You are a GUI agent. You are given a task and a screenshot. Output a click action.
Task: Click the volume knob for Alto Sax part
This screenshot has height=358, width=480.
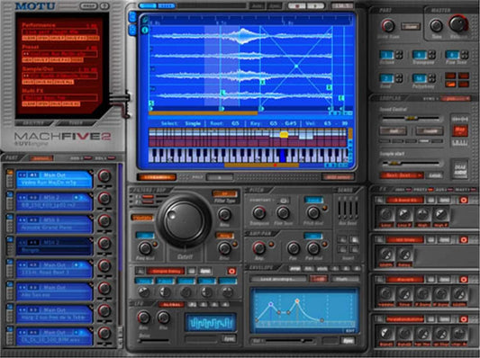(x=104, y=289)
